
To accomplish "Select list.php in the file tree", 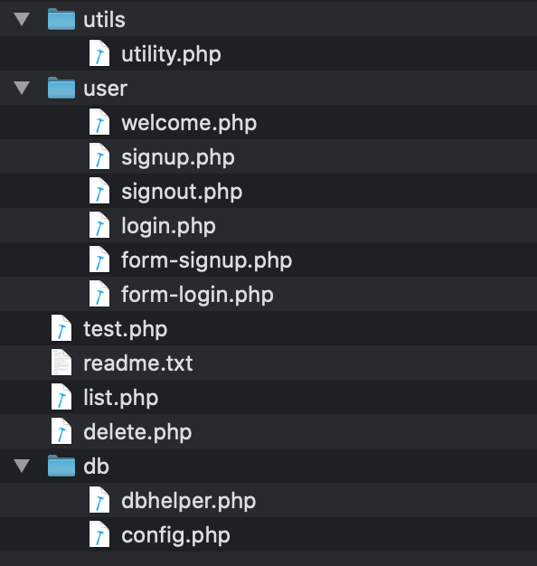I will click(x=268, y=397).
